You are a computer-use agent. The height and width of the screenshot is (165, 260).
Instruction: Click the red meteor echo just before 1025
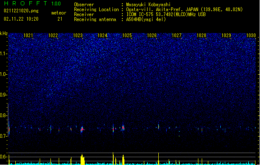point(123,128)
